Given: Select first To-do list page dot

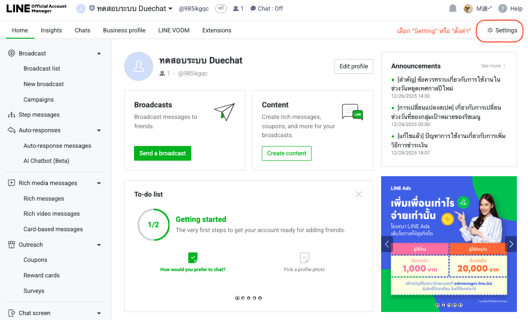Looking at the screenshot, I should [x=237, y=298].
